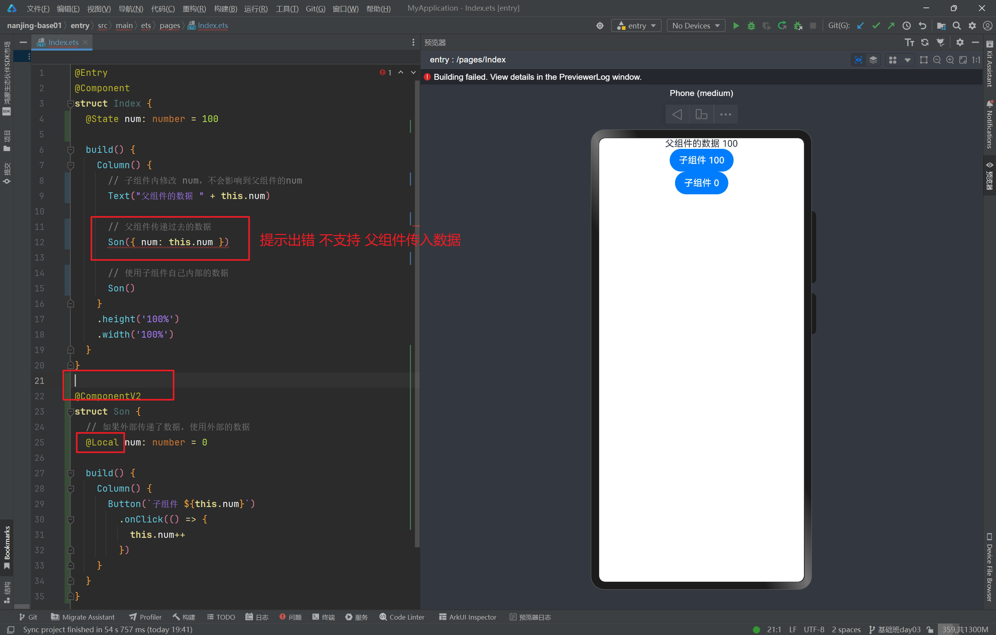The image size is (996, 635).
Task: Open editor tab options three-dot menu
Action: tap(413, 42)
